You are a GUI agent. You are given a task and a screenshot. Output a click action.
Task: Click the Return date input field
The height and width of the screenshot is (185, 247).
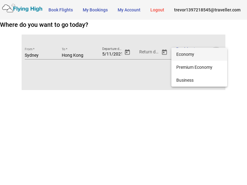(x=149, y=52)
